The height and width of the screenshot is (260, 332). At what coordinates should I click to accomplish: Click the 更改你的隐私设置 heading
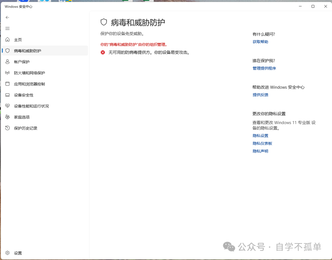click(269, 114)
